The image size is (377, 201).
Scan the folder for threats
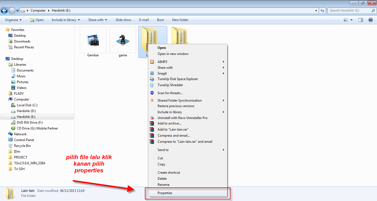click(x=170, y=93)
